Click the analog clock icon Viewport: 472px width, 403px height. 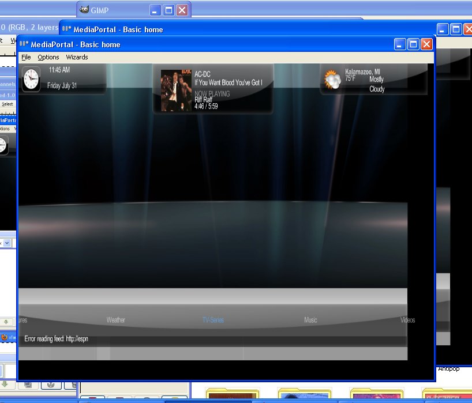[x=31, y=79]
